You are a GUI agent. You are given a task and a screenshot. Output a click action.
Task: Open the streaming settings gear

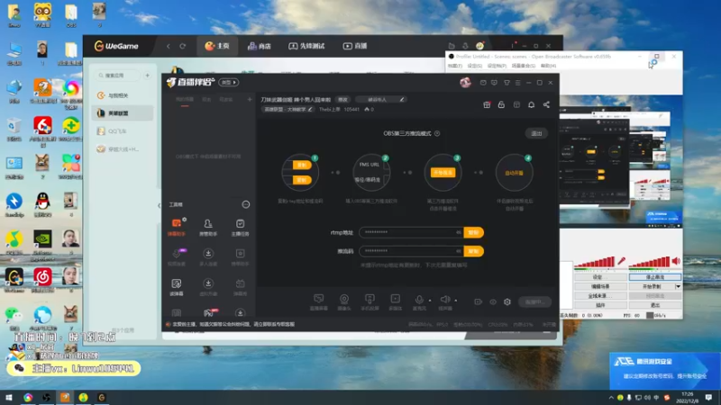507,302
